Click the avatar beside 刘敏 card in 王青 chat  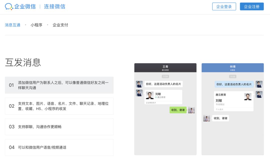(x=139, y=93)
